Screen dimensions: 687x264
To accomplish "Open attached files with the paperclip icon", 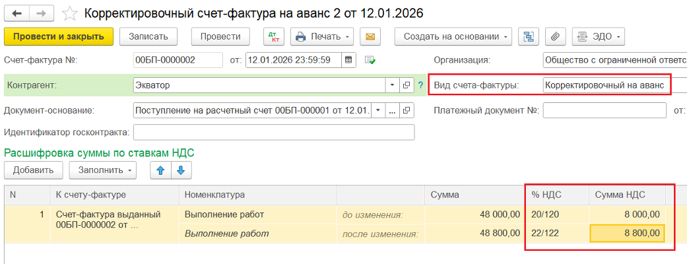I will (555, 36).
